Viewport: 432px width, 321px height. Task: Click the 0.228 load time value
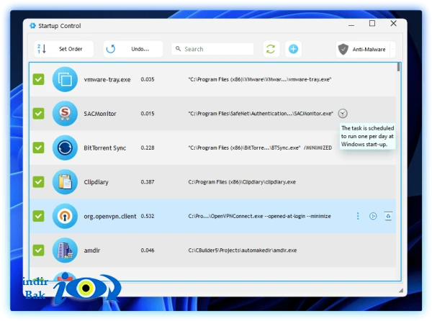(x=148, y=148)
